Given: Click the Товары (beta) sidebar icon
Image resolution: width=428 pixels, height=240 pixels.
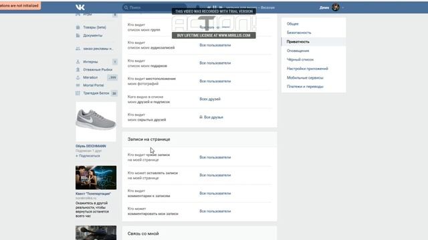Looking at the screenshot, I should 78,27.
